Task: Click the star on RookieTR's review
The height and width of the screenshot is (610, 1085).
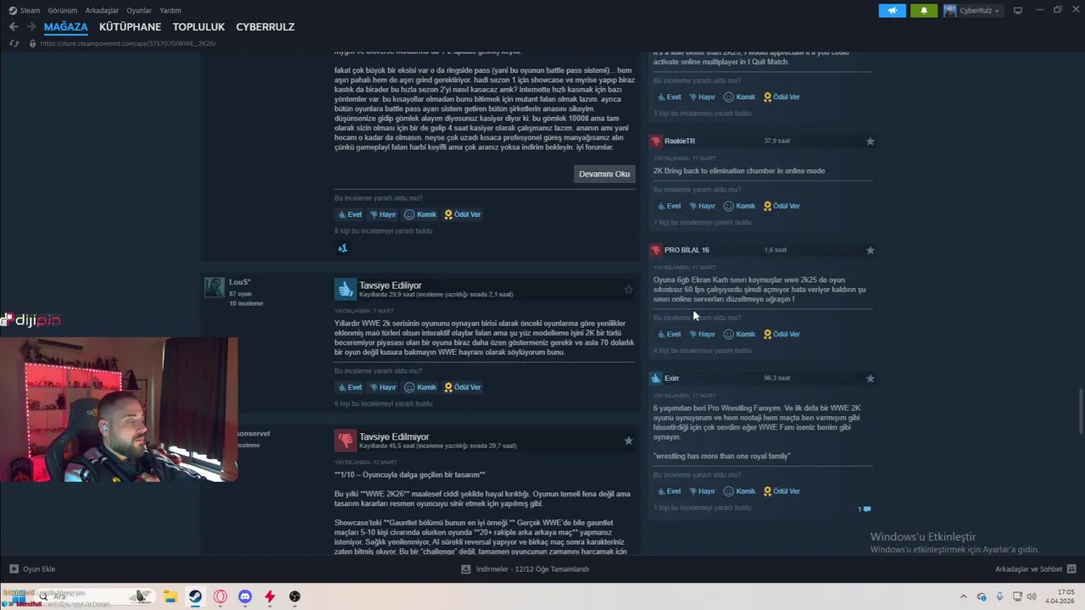Action: tap(870, 141)
